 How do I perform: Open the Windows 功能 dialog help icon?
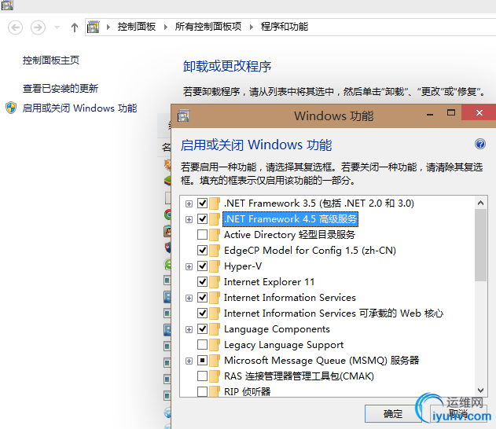[479, 144]
